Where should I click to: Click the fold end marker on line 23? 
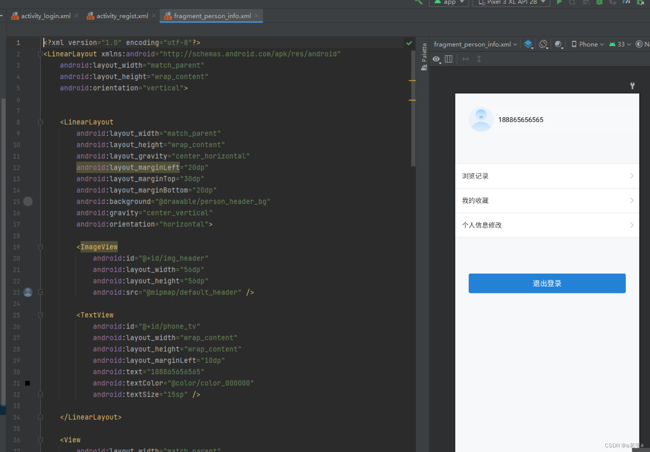41,292
